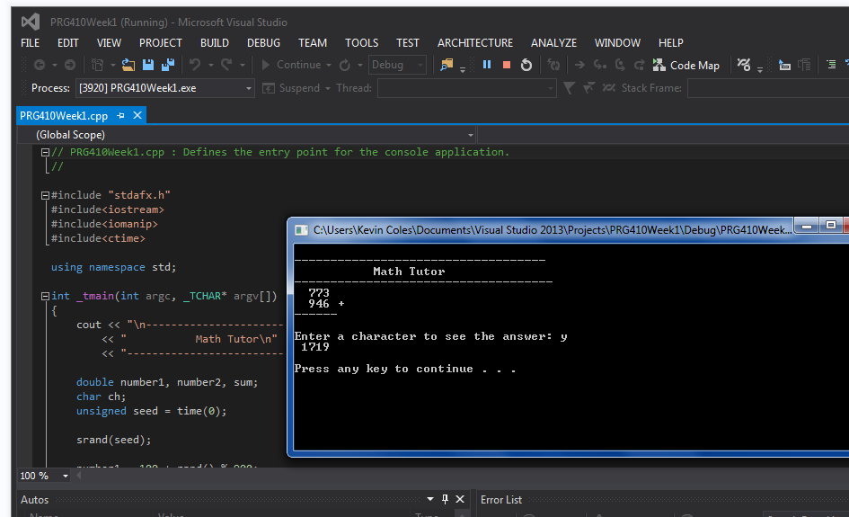The image size is (849, 517).
Task: Click the Increase Indent lines icon
Action: [831, 65]
